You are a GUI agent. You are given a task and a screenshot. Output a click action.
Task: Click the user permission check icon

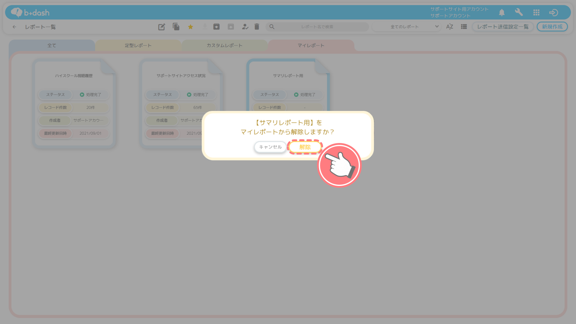point(245,27)
